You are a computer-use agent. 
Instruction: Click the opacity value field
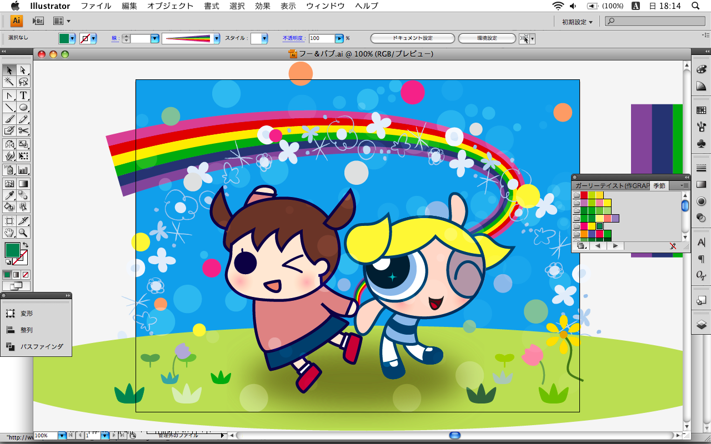click(x=322, y=38)
